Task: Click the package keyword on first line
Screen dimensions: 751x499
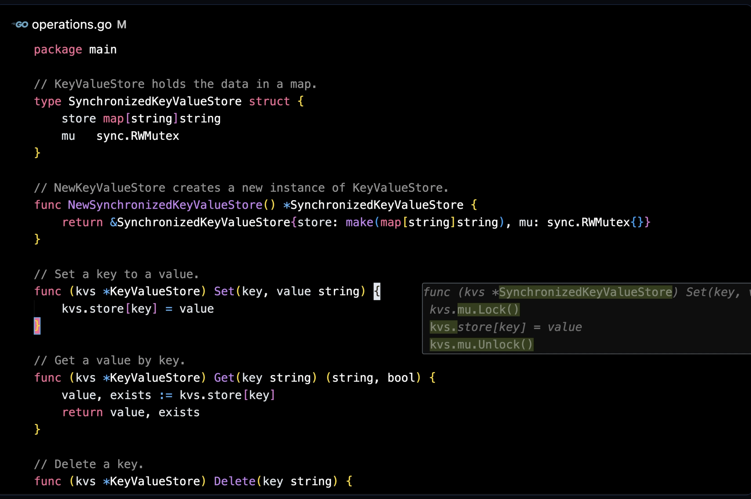Action: 58,50
